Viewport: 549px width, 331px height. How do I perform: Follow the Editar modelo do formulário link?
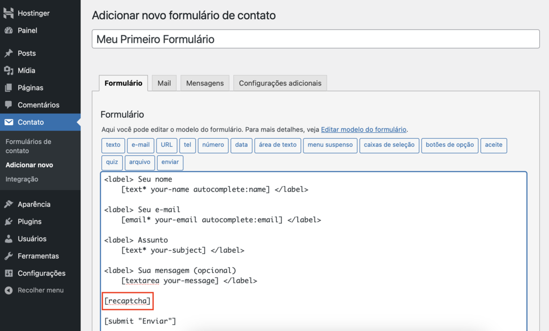coord(363,129)
